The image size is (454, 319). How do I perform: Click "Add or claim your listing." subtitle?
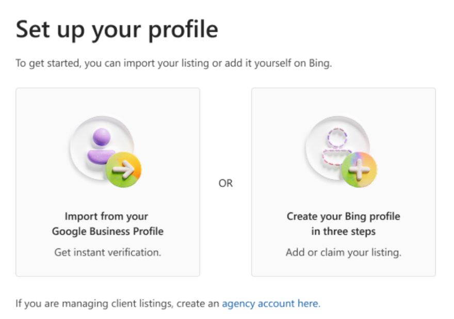(x=343, y=252)
